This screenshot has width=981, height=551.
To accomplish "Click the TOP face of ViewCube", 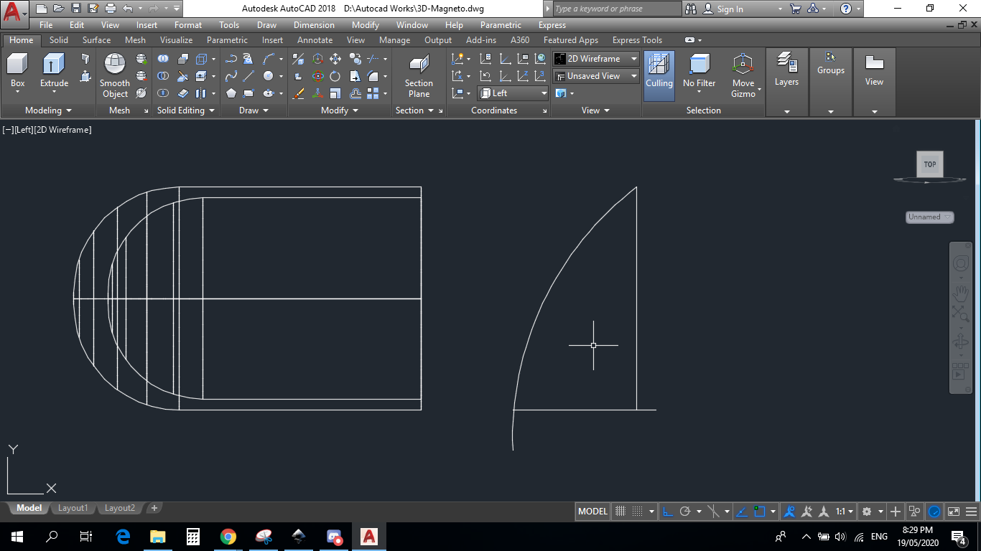I will (930, 164).
